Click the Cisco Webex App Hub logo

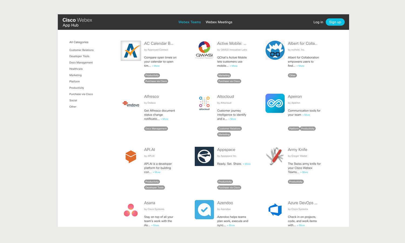(x=77, y=22)
